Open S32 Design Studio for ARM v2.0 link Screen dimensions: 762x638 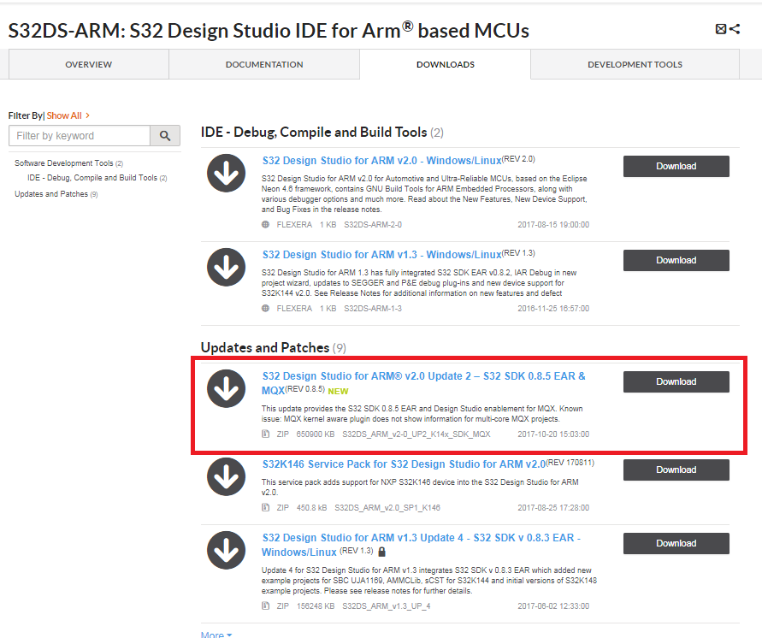(x=382, y=160)
